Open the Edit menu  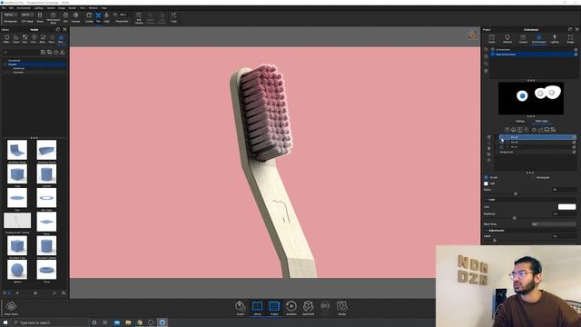coord(11,8)
